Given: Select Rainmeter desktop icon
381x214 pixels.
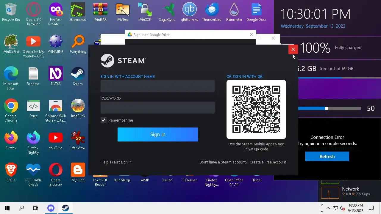Looking at the screenshot, I should (234, 12).
